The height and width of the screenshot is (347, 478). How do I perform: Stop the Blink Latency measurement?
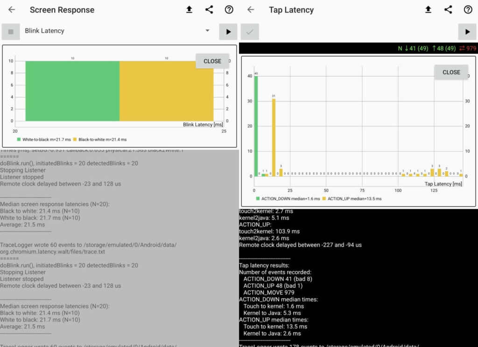coord(11,32)
